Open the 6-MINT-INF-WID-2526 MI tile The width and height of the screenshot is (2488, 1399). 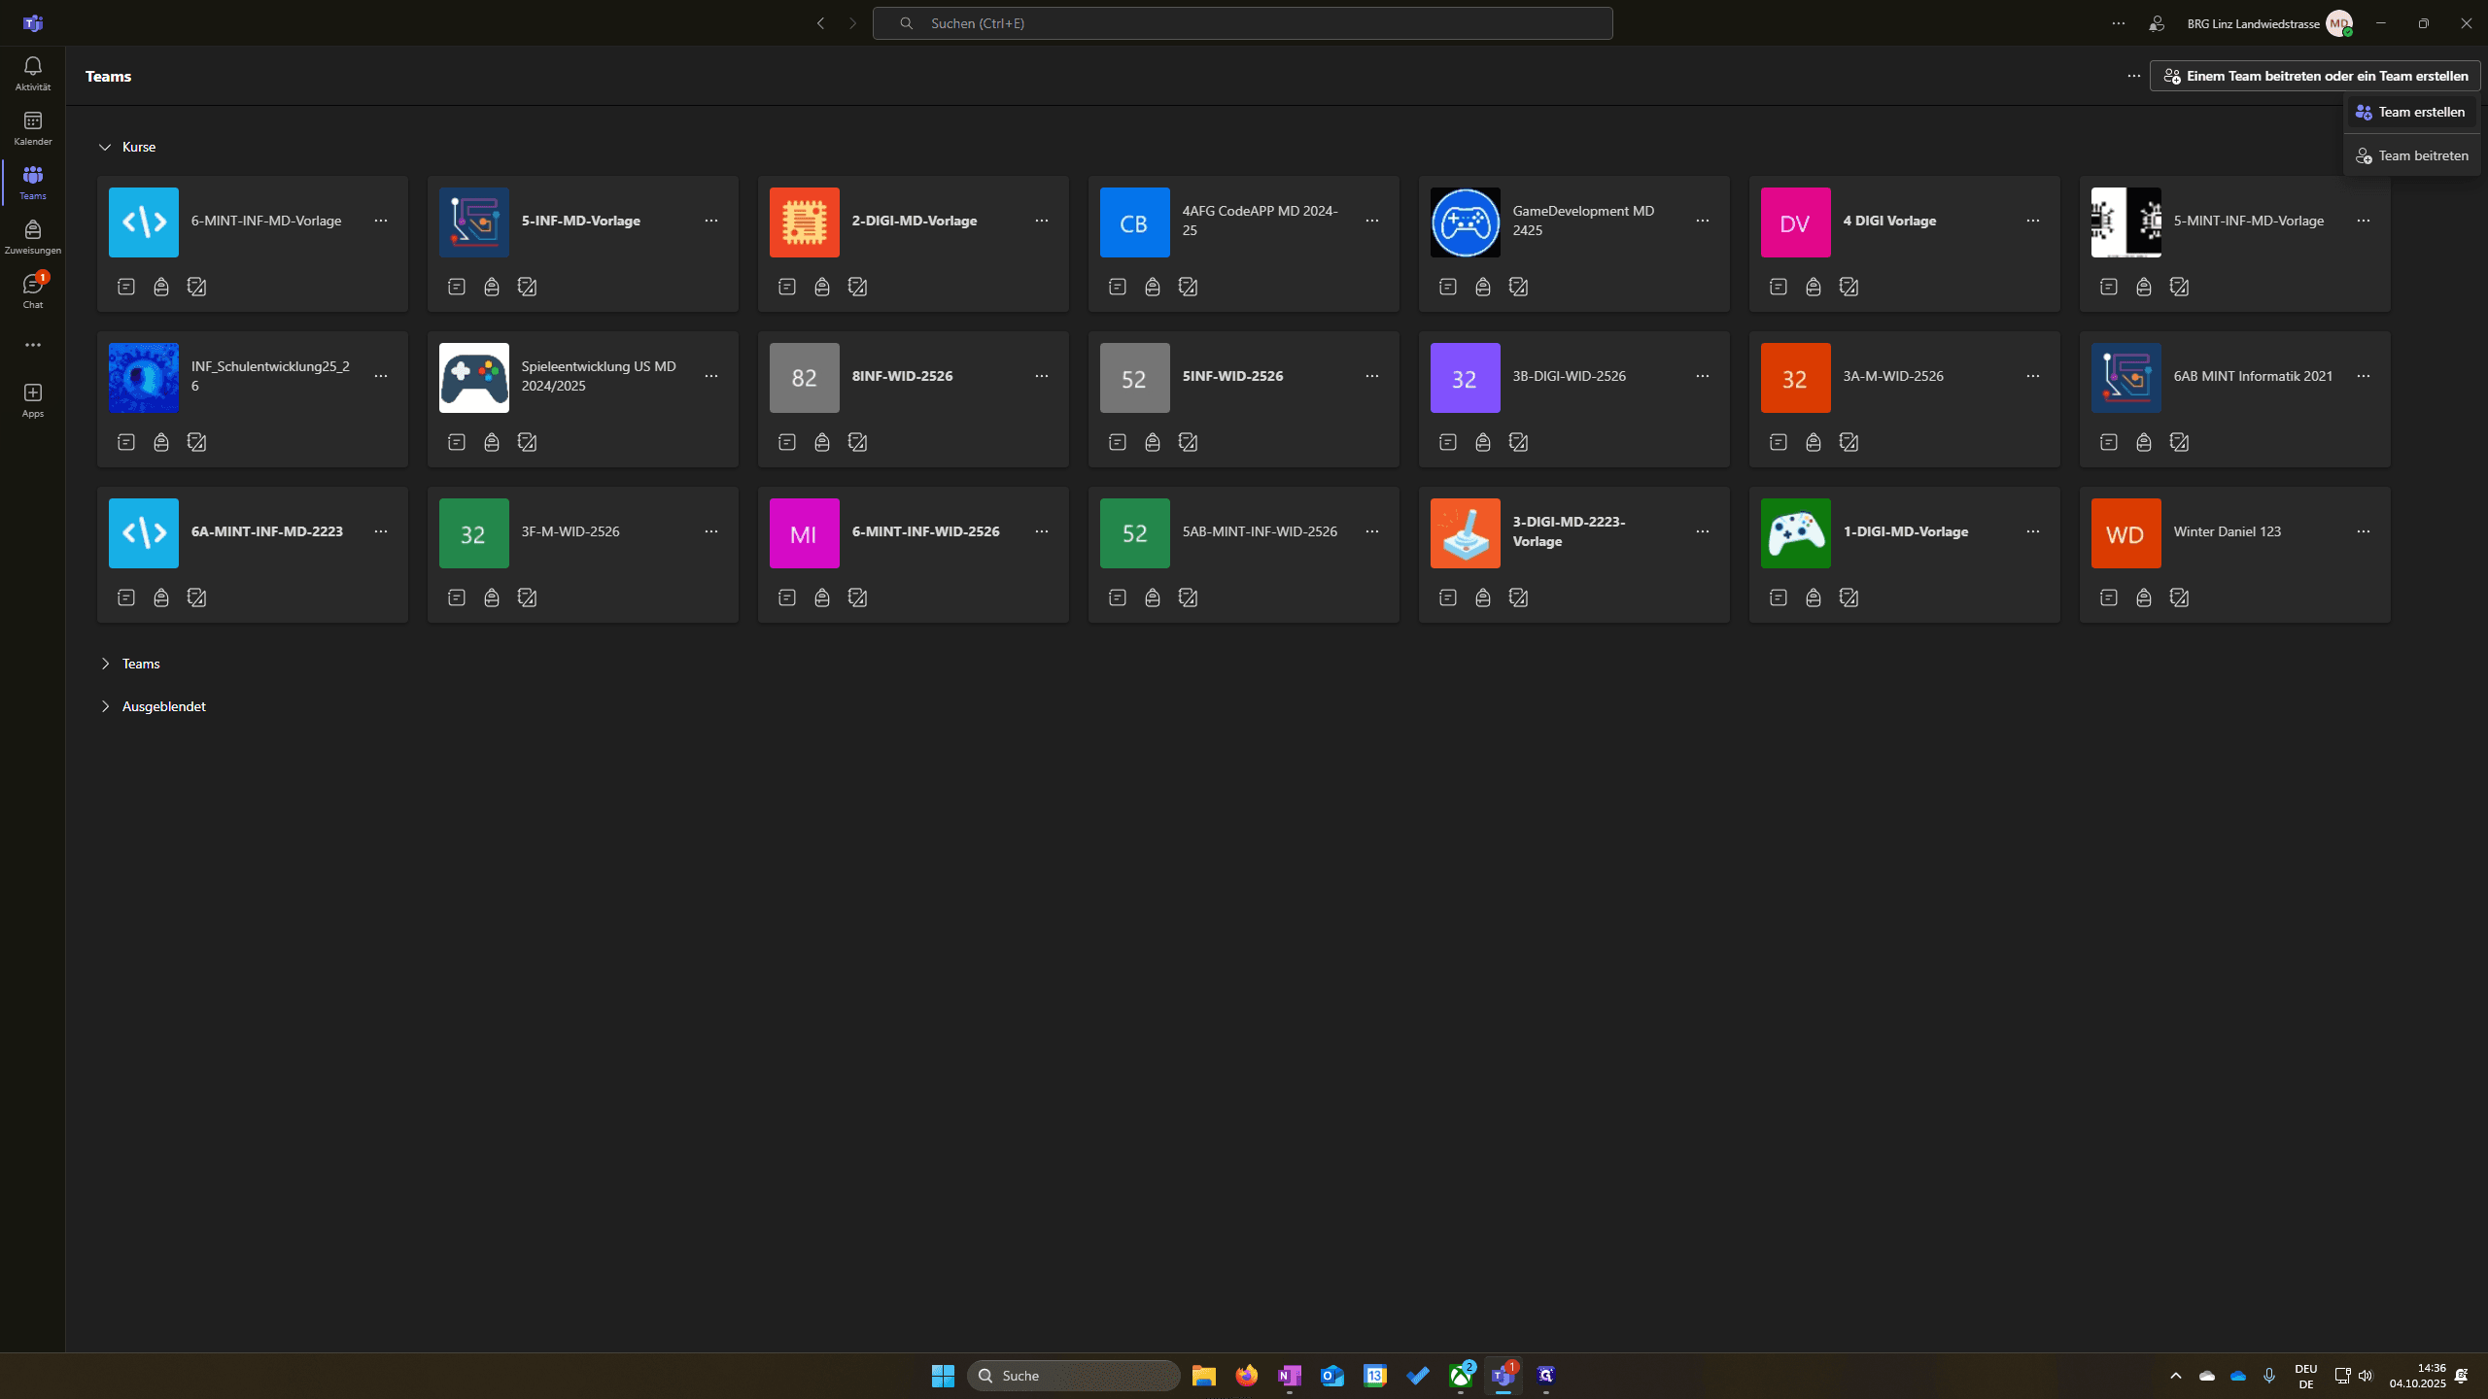(x=805, y=533)
